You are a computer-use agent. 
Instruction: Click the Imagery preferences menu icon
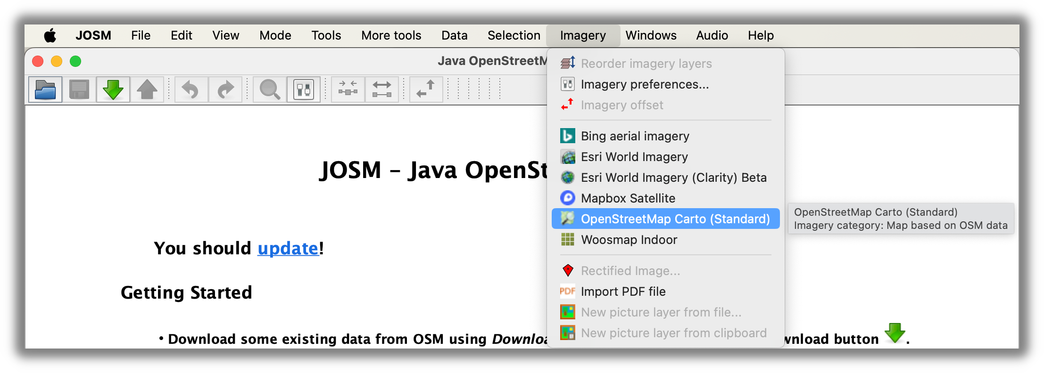(x=568, y=84)
